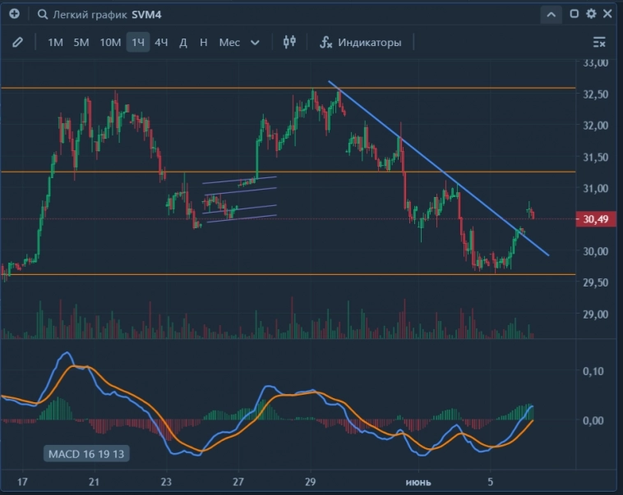Open the Индикаторы indicators menu
This screenshot has height=495, width=623.
pos(361,42)
